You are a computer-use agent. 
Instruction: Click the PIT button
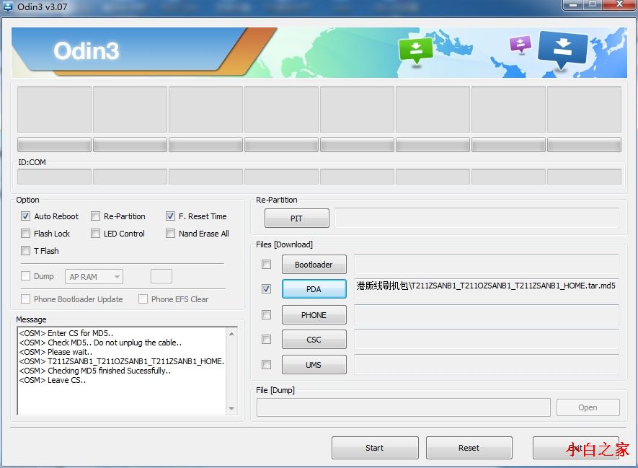click(x=296, y=218)
